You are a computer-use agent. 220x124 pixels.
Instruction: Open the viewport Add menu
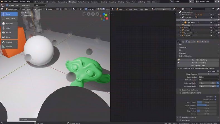34,9
